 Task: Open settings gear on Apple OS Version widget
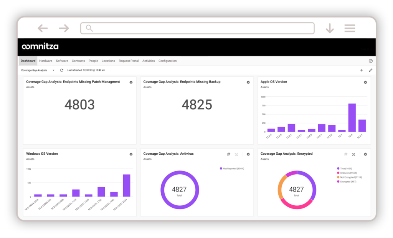[365, 82]
